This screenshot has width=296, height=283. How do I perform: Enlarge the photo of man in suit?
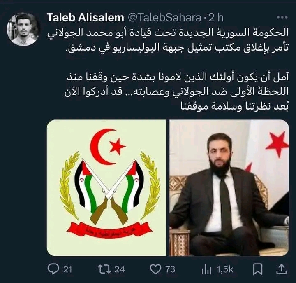pyautogui.click(x=229, y=188)
